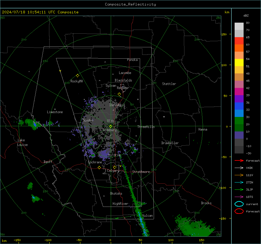Click the 10 dBZ purple color swatch
This screenshot has height=244, width=261.
pyautogui.click(x=239, y=135)
